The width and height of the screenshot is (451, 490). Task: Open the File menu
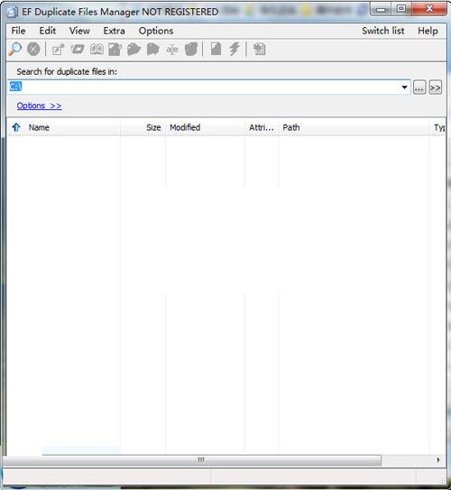pos(18,31)
